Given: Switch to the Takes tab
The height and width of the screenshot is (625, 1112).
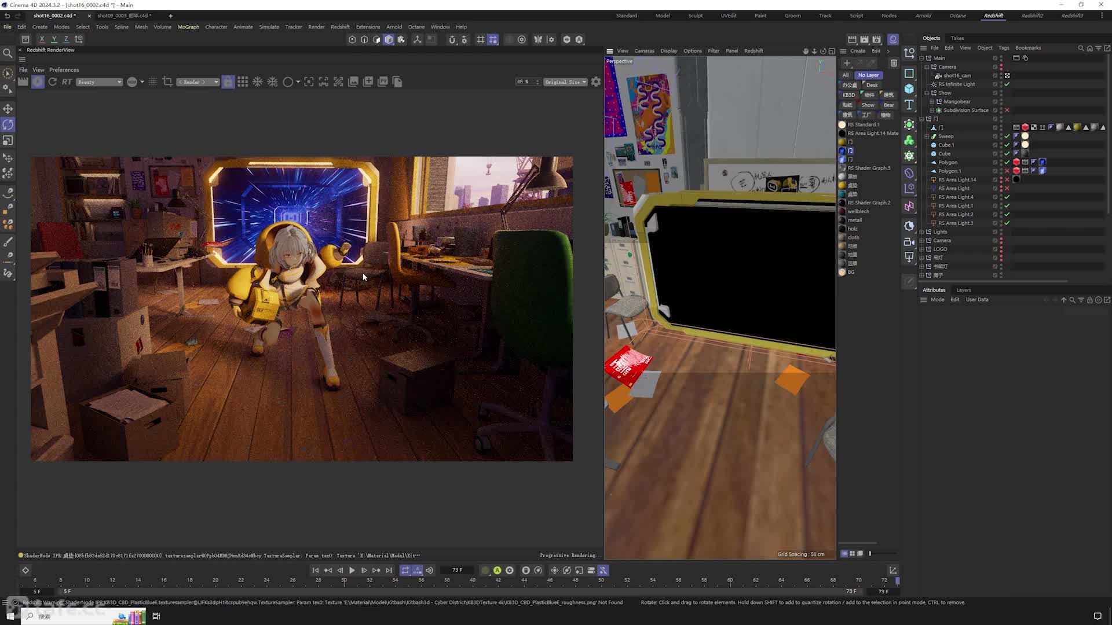Looking at the screenshot, I should (957, 38).
